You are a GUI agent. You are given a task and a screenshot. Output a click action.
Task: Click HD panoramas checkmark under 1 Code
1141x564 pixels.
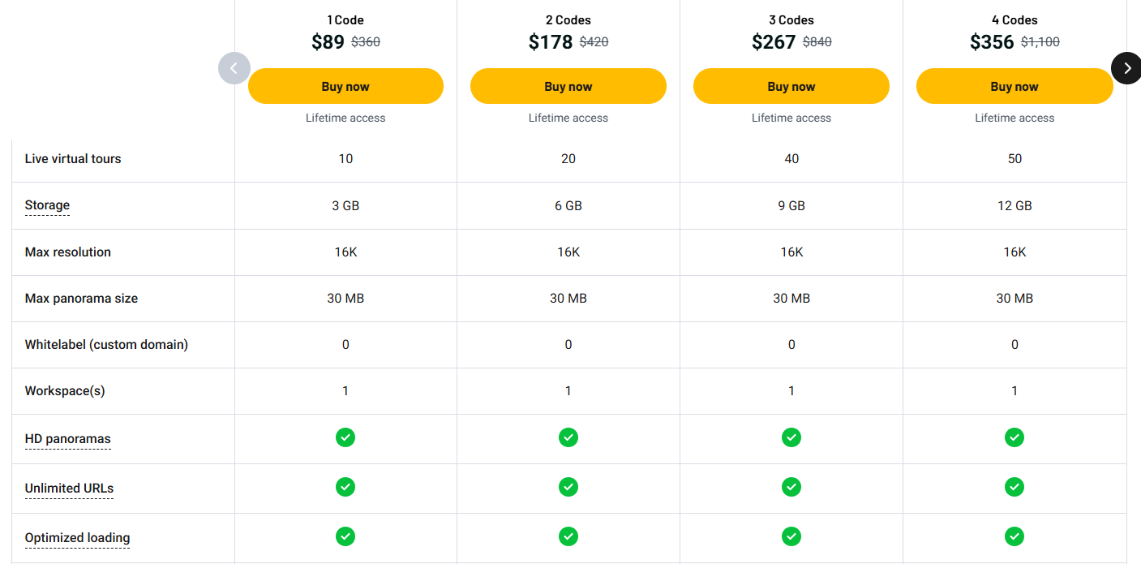pos(345,437)
